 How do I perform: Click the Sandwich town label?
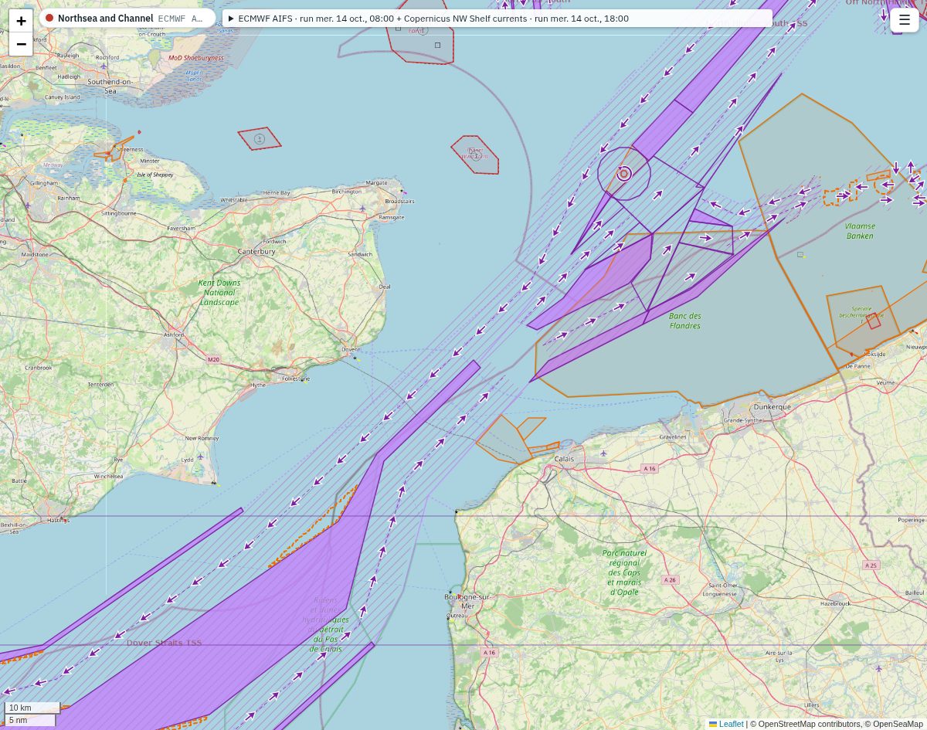pos(360,254)
